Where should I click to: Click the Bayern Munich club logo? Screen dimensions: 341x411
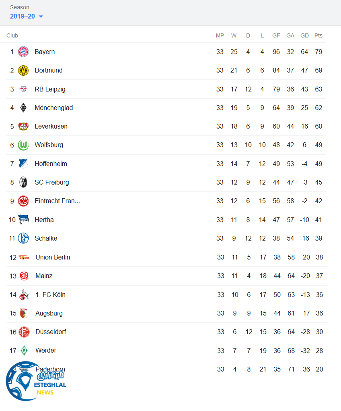(23, 52)
